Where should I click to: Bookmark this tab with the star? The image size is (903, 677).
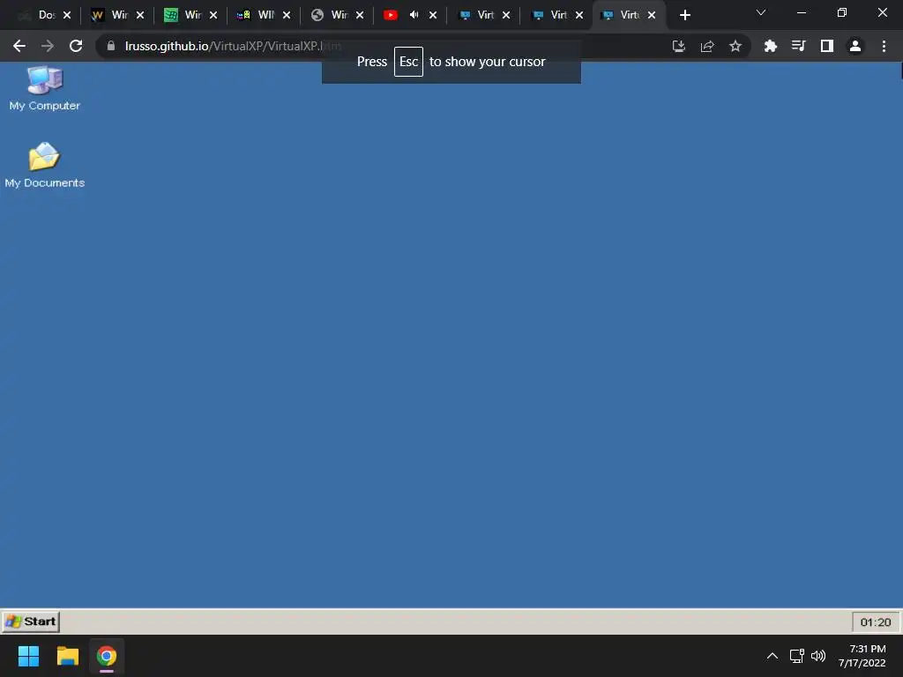point(735,46)
